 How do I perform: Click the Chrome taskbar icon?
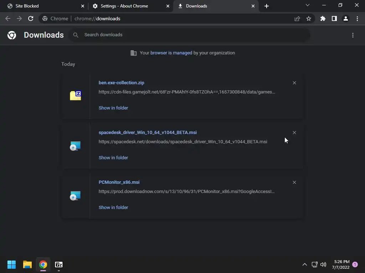tap(43, 264)
